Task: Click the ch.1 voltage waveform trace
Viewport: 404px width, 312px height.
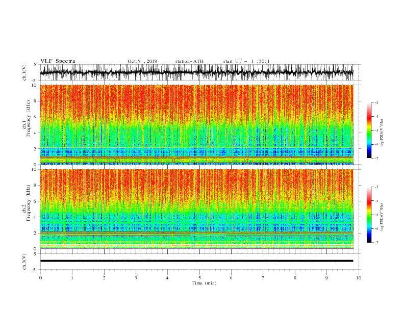Action: point(196,72)
